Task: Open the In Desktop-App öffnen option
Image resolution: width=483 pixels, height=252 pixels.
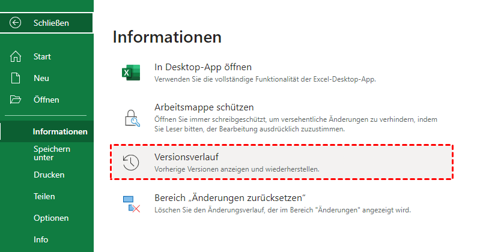Action: pyautogui.click(x=203, y=67)
